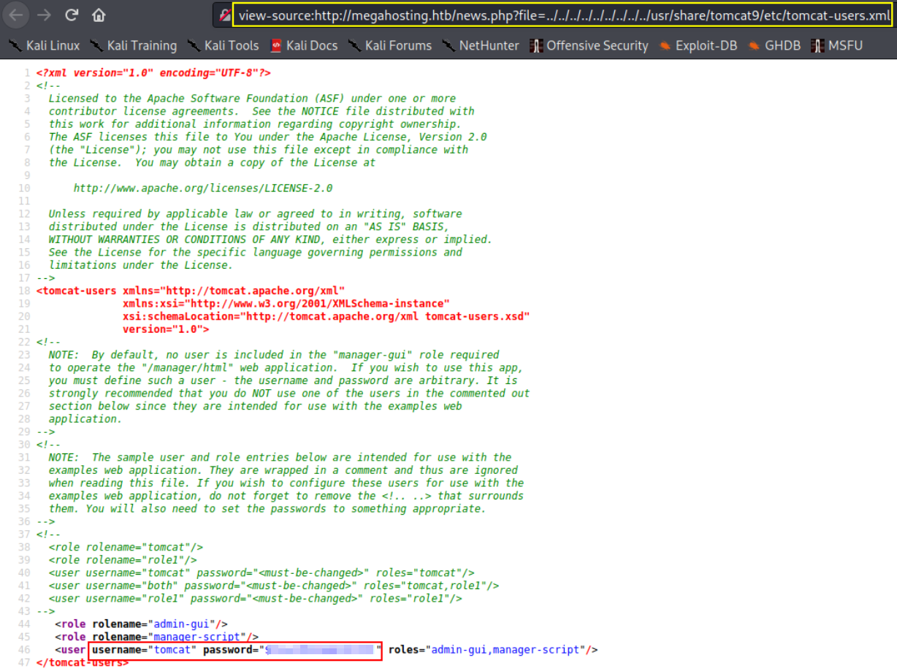This screenshot has height=671, width=897.
Task: Click the role rolename="manager-script" line
Action: 156,637
